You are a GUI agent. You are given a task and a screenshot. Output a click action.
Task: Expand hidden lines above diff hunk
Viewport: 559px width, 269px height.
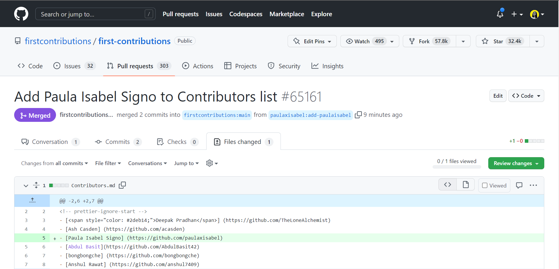click(x=32, y=201)
